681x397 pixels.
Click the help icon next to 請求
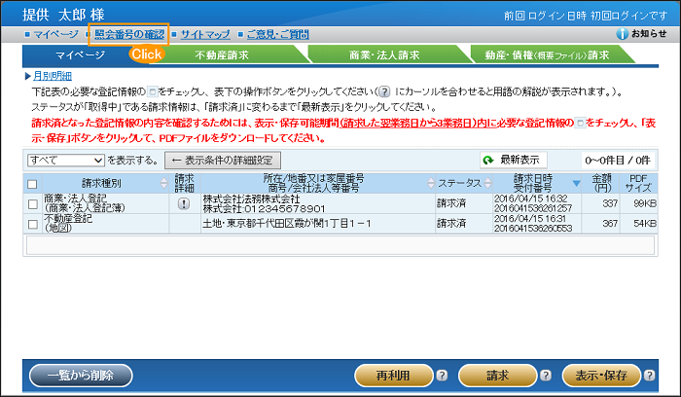click(546, 376)
